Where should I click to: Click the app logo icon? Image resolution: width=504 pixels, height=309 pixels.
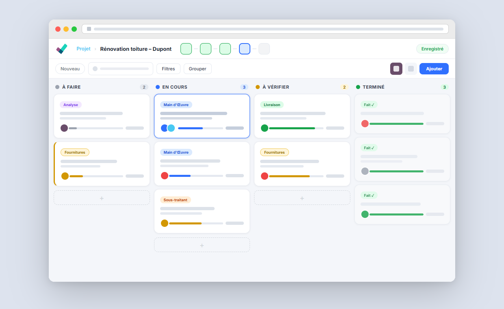pyautogui.click(x=62, y=49)
